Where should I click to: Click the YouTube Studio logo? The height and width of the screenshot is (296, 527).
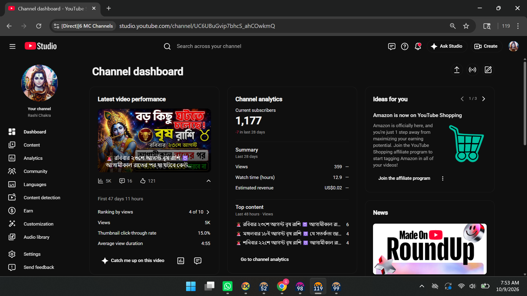[x=41, y=46]
